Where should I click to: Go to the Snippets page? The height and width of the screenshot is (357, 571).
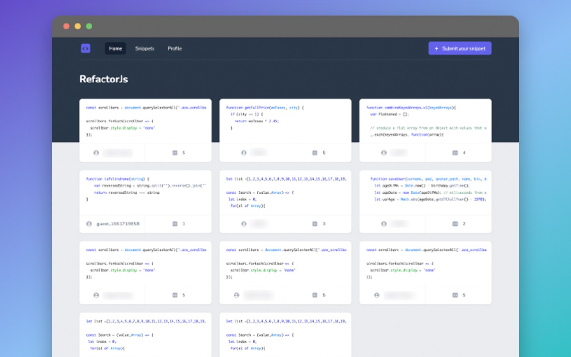(144, 49)
